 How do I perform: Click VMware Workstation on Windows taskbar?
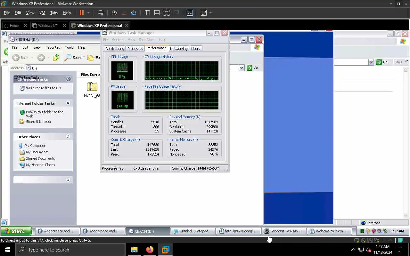tap(165, 250)
